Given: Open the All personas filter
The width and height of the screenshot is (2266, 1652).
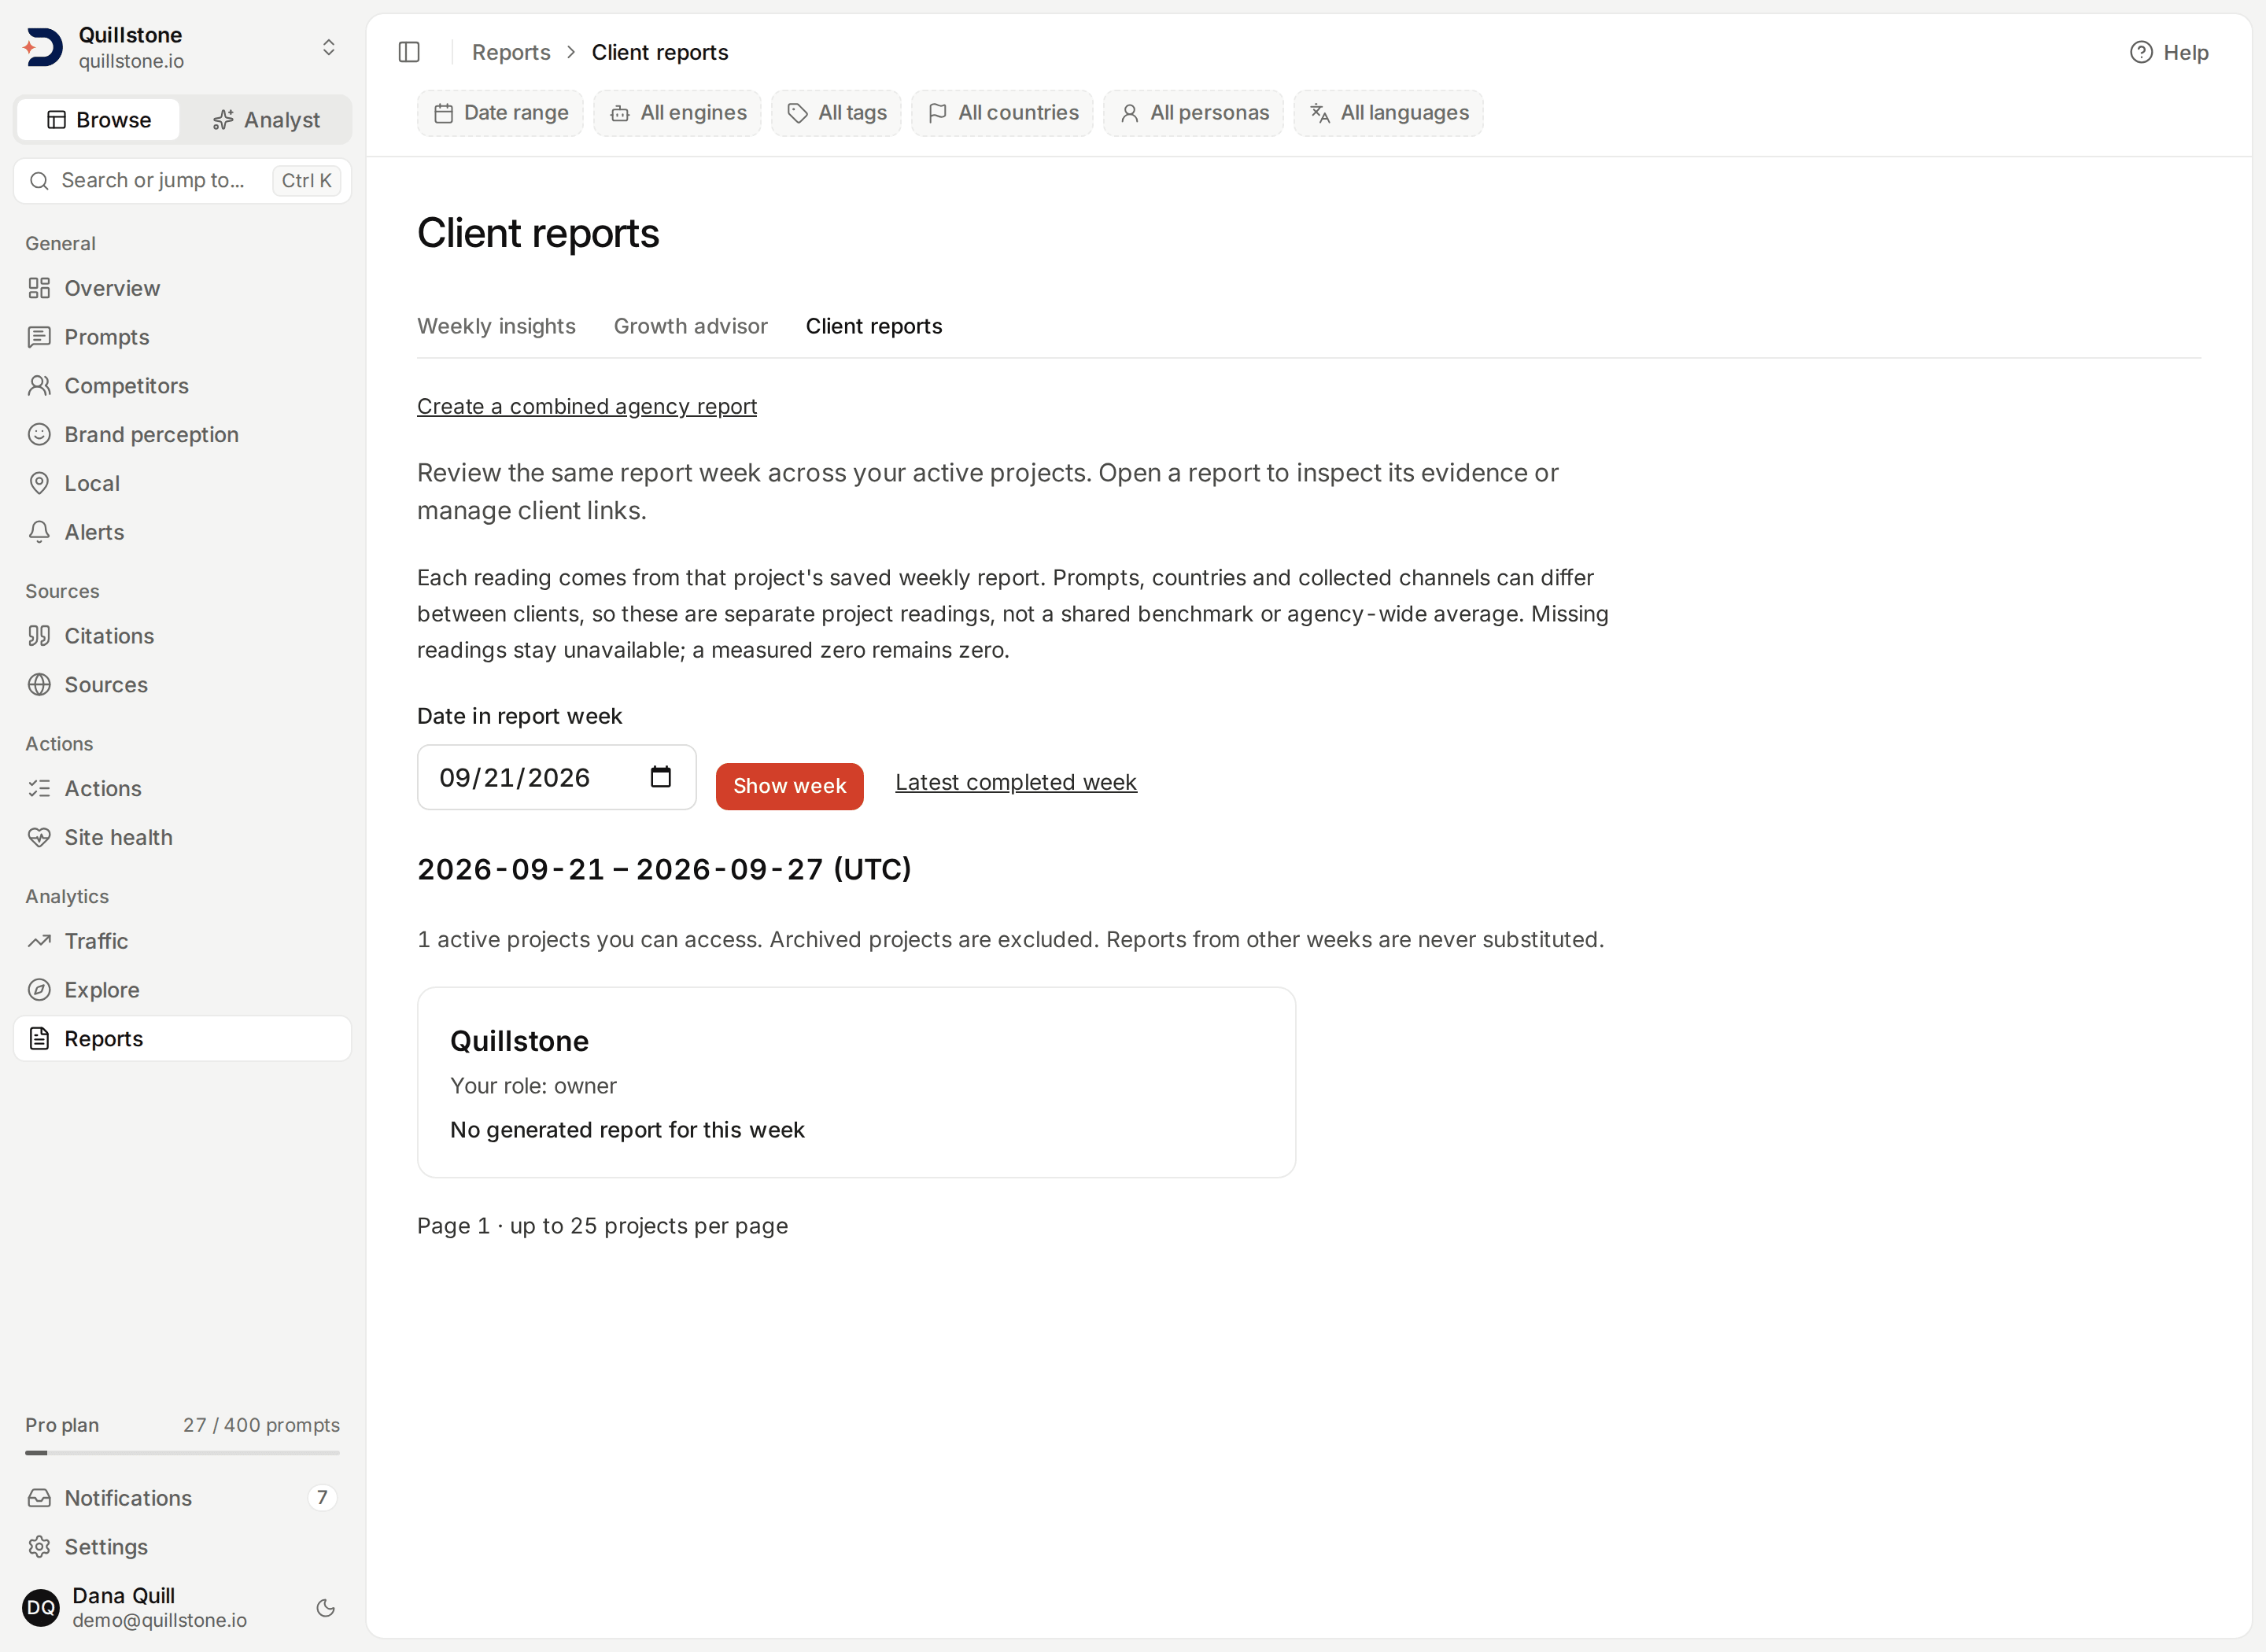Looking at the screenshot, I should click(1193, 113).
